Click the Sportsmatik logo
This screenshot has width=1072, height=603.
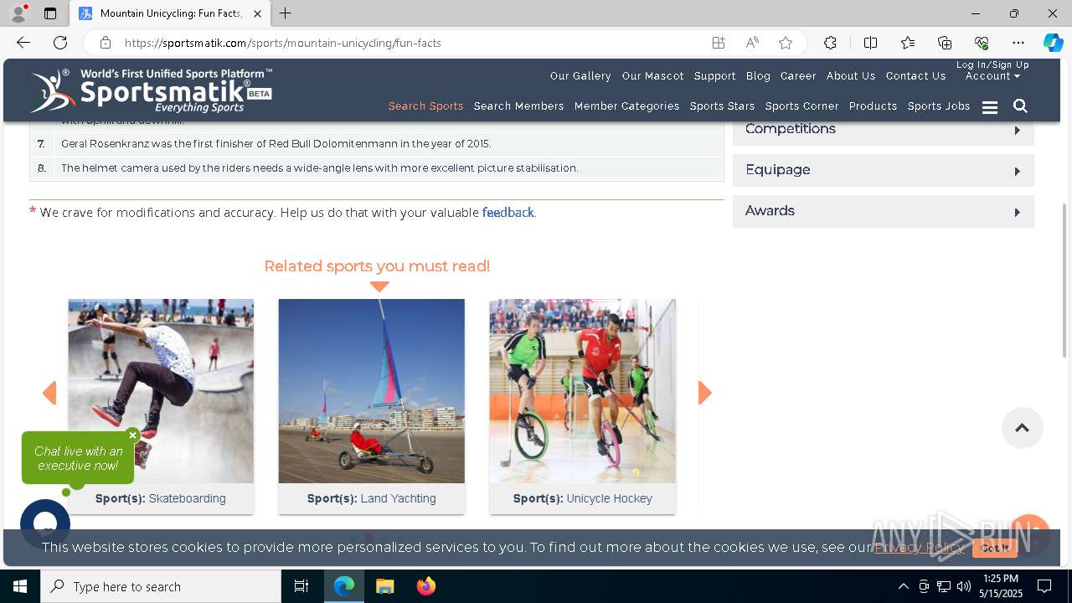point(151,90)
